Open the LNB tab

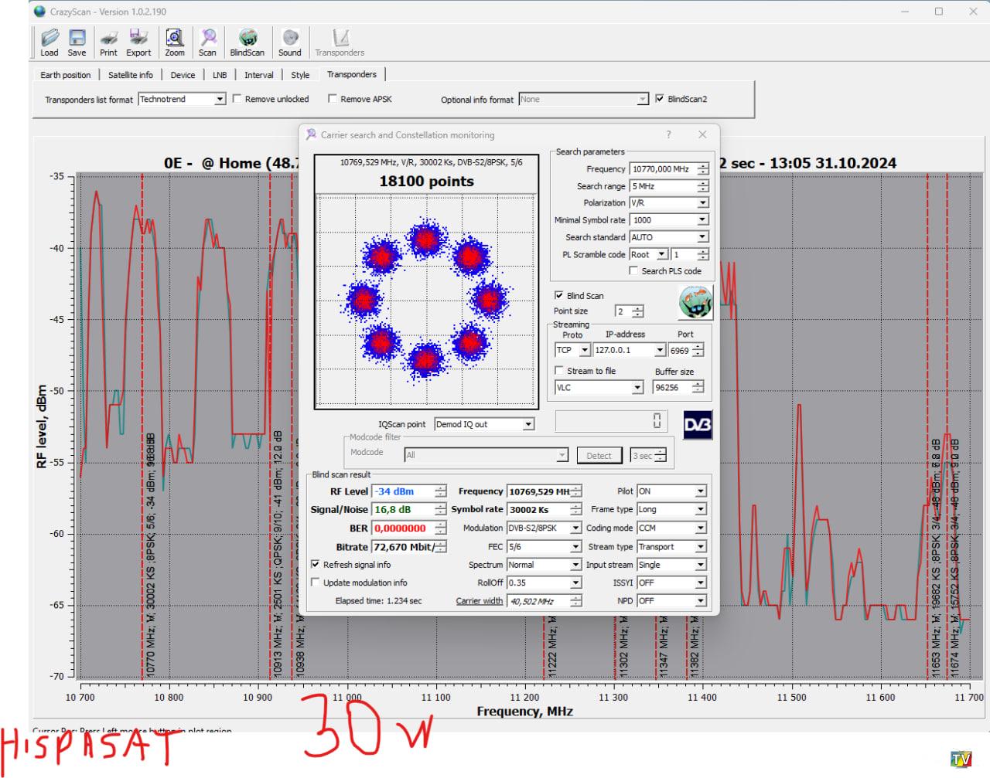(x=220, y=75)
